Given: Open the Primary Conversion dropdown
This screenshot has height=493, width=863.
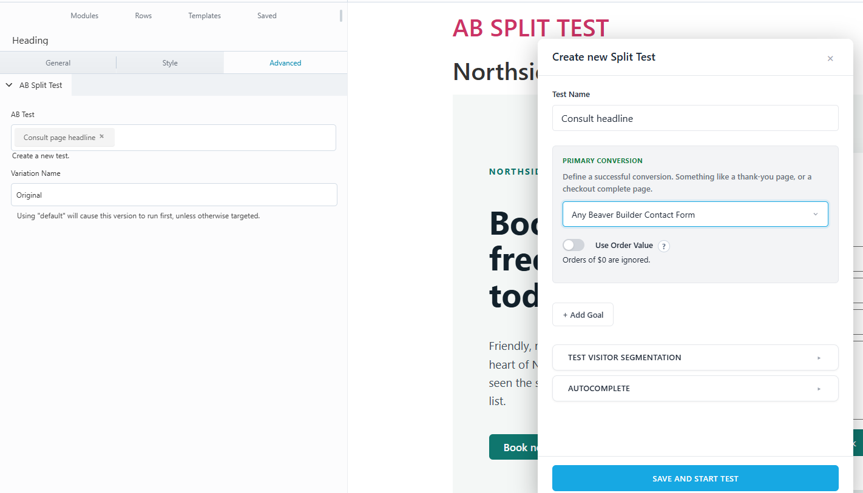Looking at the screenshot, I should [x=695, y=215].
